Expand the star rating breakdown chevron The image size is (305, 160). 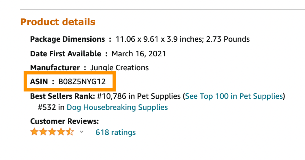pyautogui.click(x=82, y=132)
